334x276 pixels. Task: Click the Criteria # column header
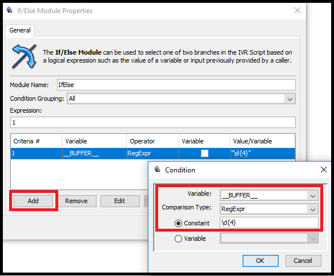point(36,141)
